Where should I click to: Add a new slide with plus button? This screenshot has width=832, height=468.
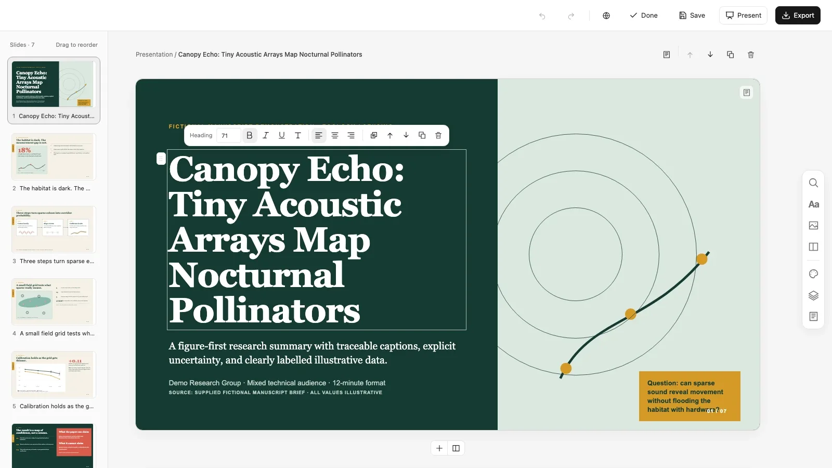point(439,448)
